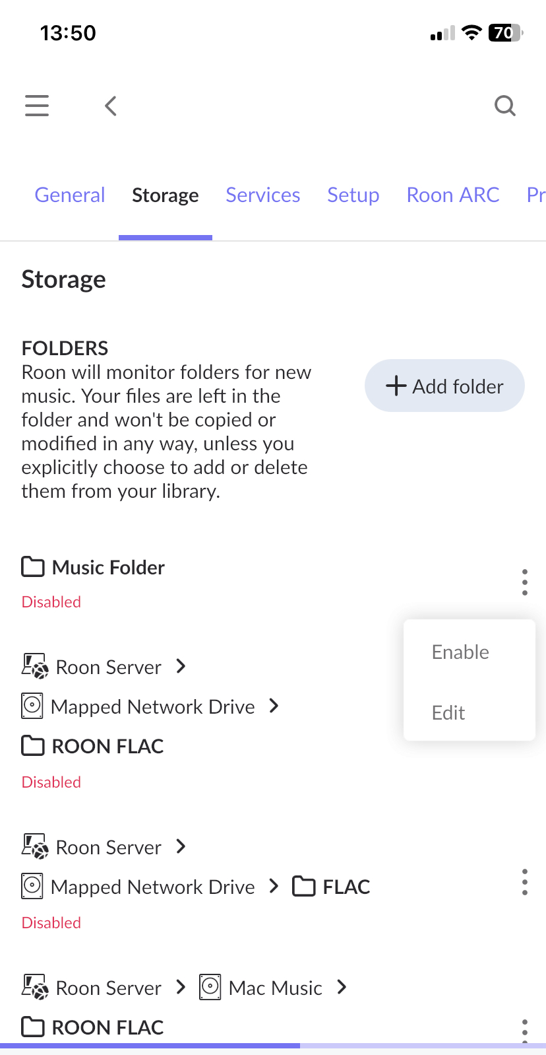Open the hamburger navigation menu

pos(37,106)
